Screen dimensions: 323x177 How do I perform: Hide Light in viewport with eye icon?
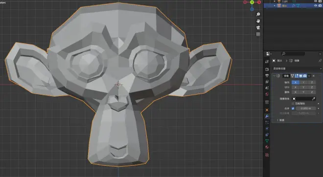coord(315,1)
